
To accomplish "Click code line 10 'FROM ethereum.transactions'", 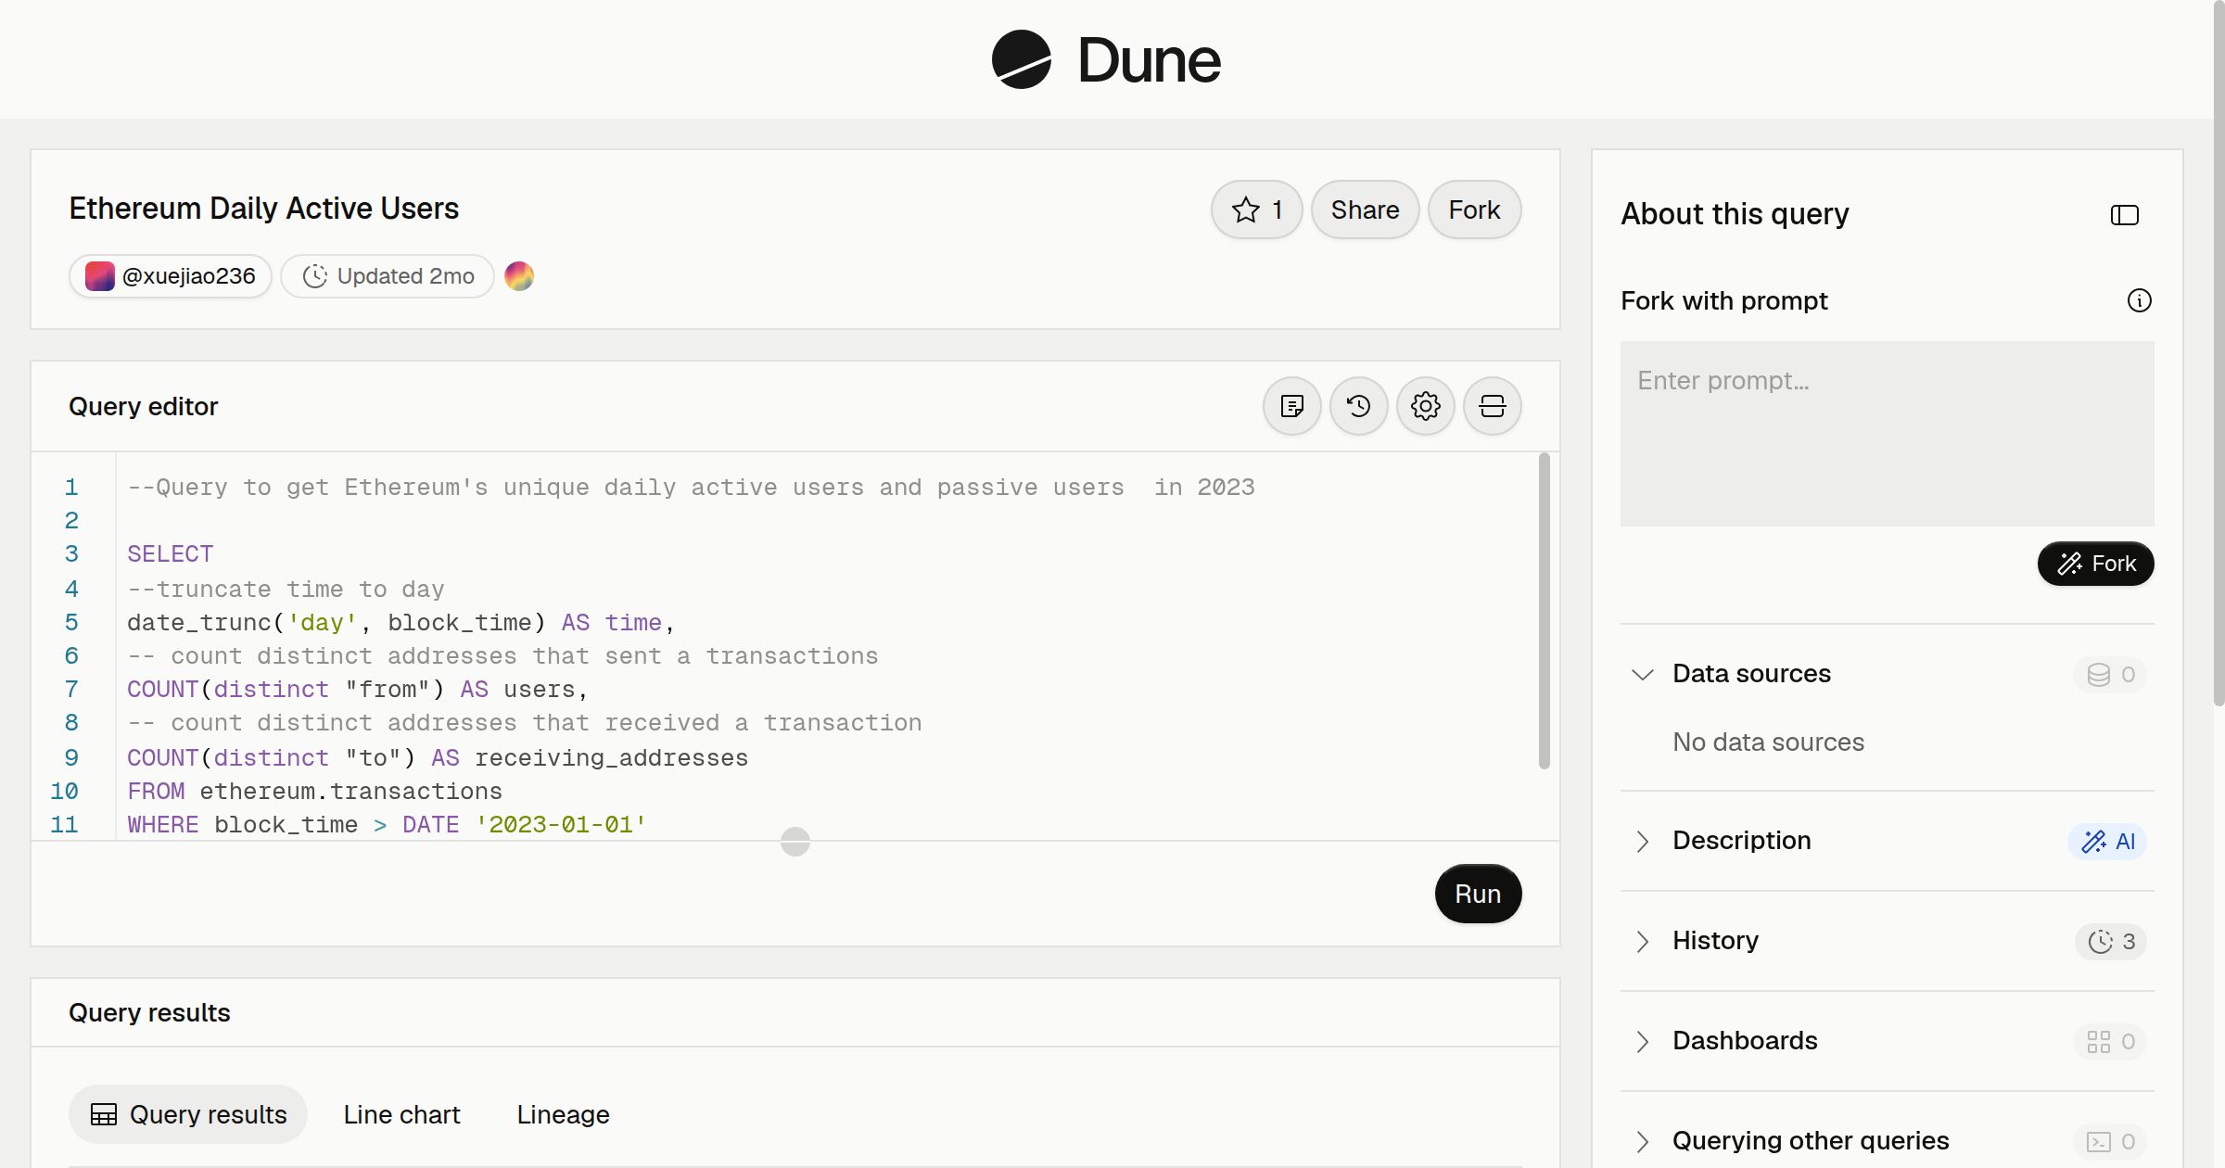I will click(314, 791).
